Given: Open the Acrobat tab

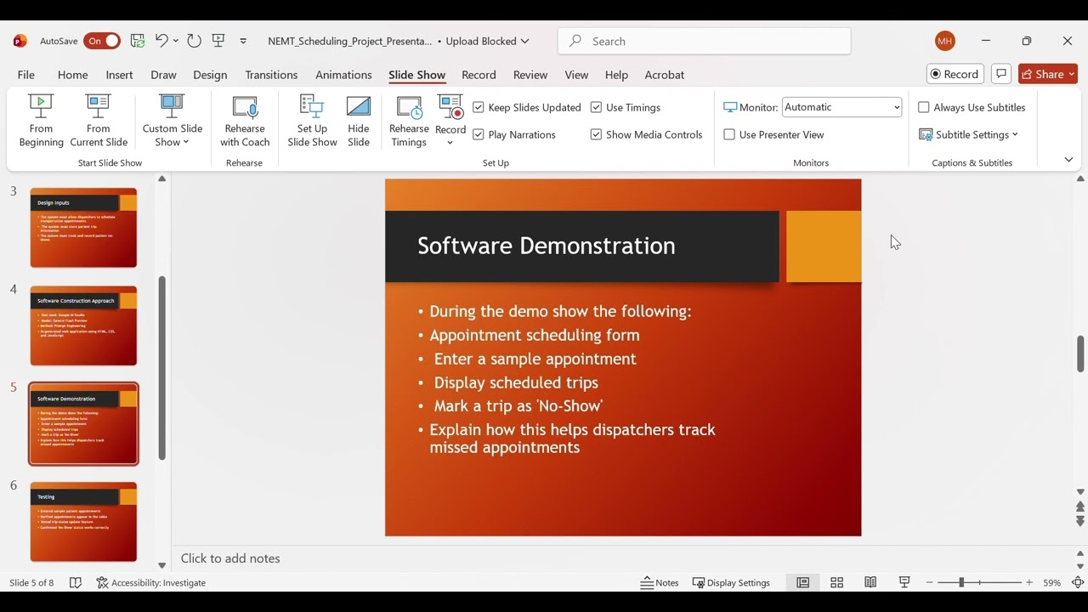Looking at the screenshot, I should [665, 75].
